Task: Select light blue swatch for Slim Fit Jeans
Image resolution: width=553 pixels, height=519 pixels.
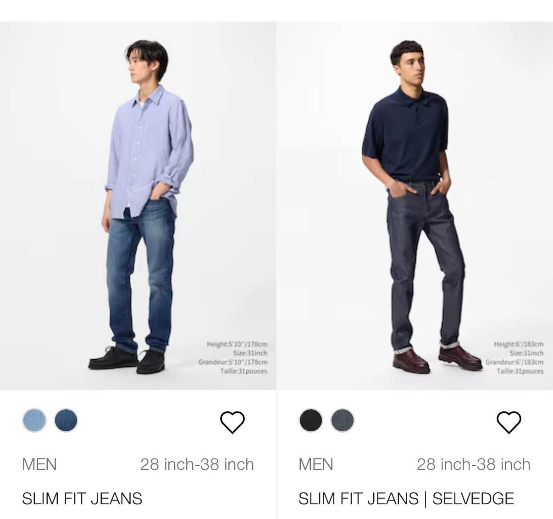Action: (34, 420)
